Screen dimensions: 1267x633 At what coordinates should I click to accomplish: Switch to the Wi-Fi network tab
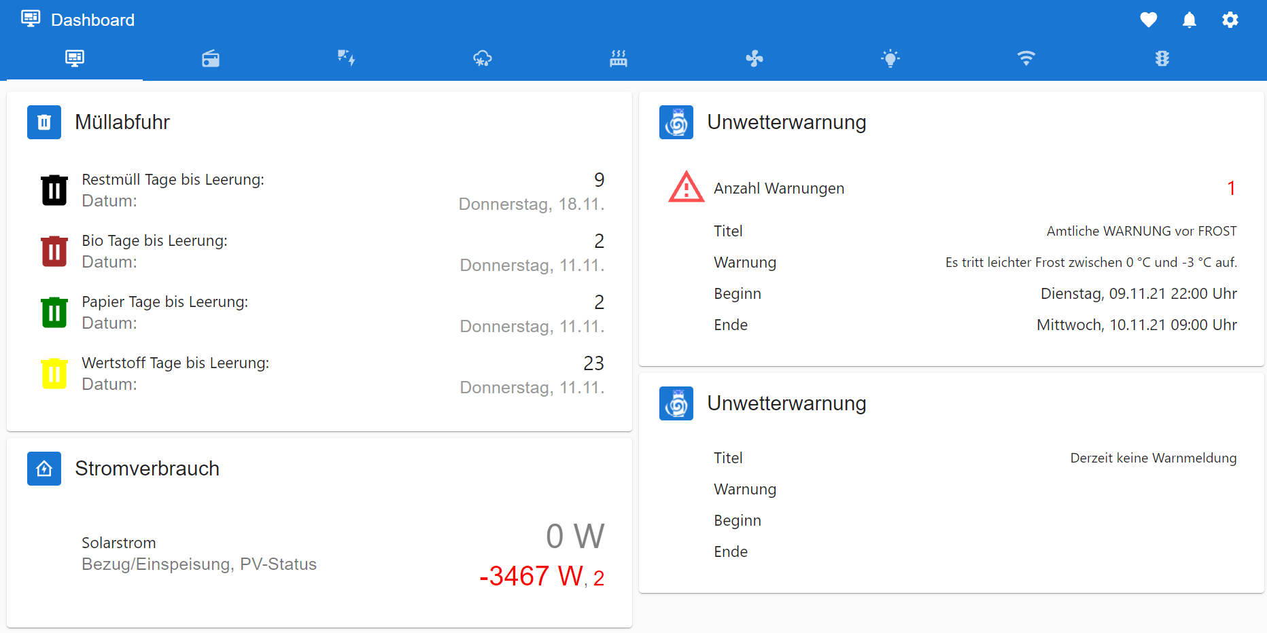(1026, 58)
